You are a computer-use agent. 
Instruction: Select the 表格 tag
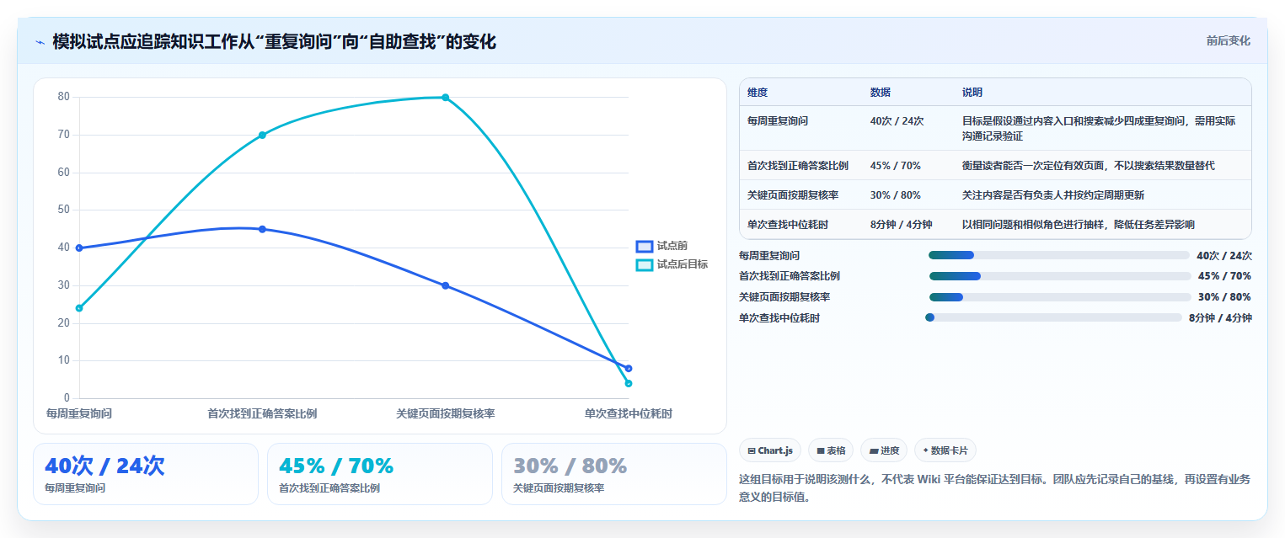(x=831, y=450)
